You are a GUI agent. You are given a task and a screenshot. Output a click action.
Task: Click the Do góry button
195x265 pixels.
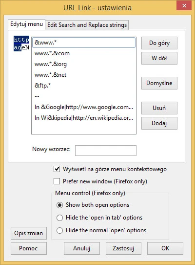[x=159, y=43]
